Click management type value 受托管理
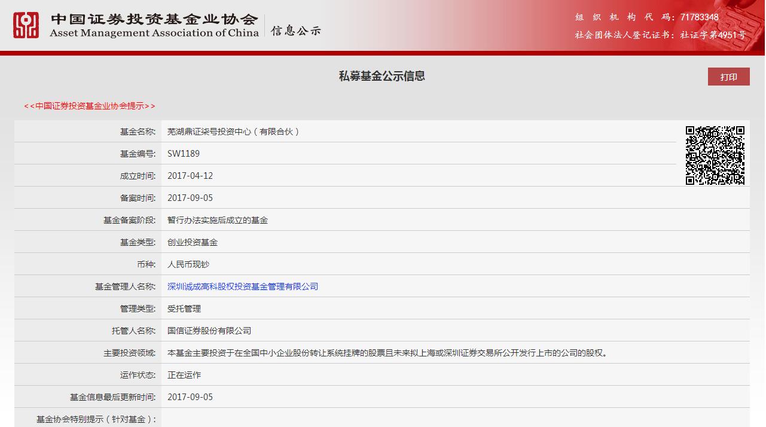Image resolution: width=766 pixels, height=427 pixels. coord(184,309)
